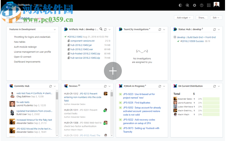Open help question mark icon
The height and width of the screenshot is (141, 228).
(201, 5)
